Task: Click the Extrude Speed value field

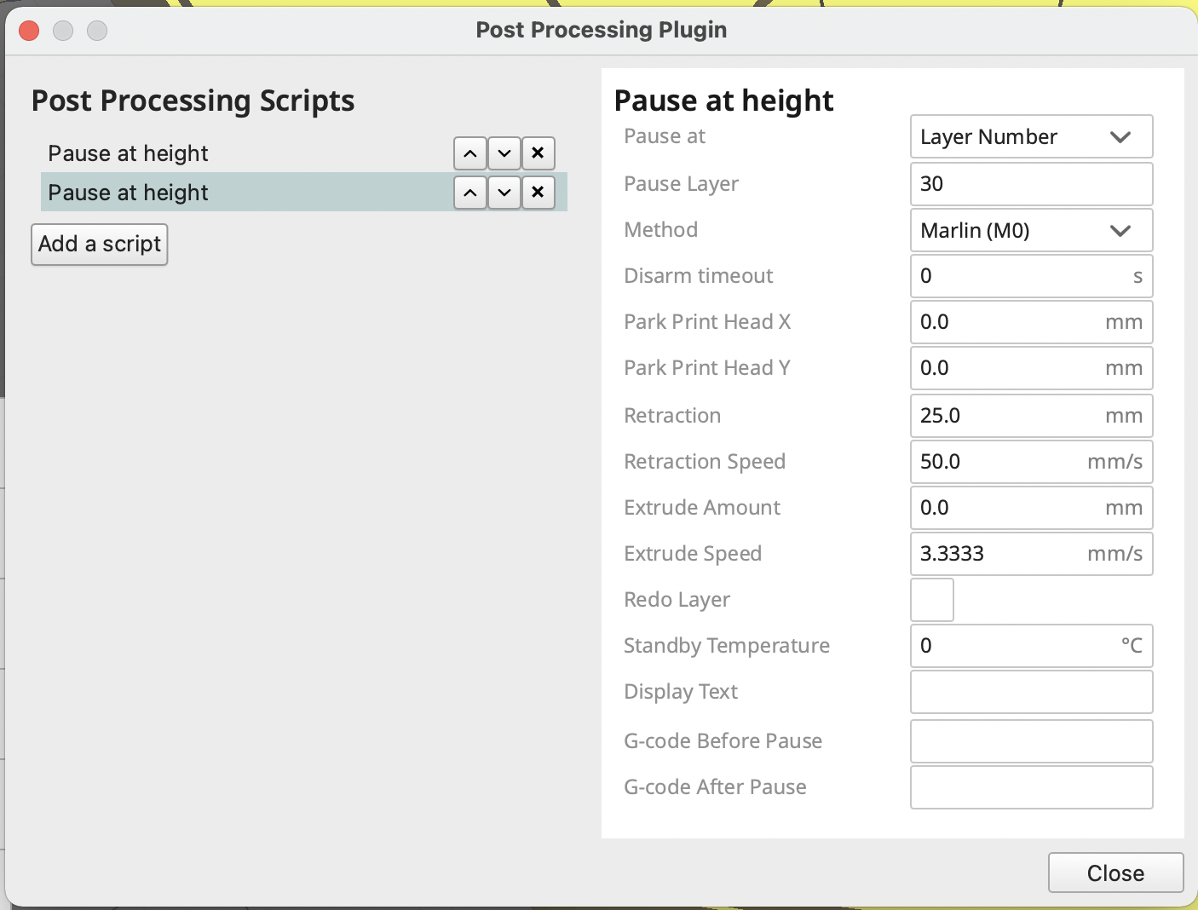Action: pos(1031,554)
